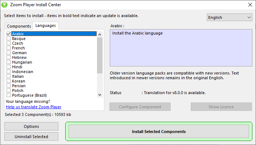
Task: Open the English interface language dropdown
Action: tap(229, 17)
